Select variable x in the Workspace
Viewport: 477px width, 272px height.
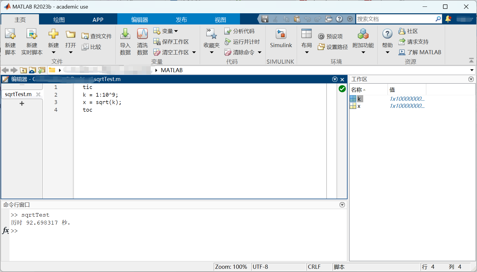[x=359, y=106]
